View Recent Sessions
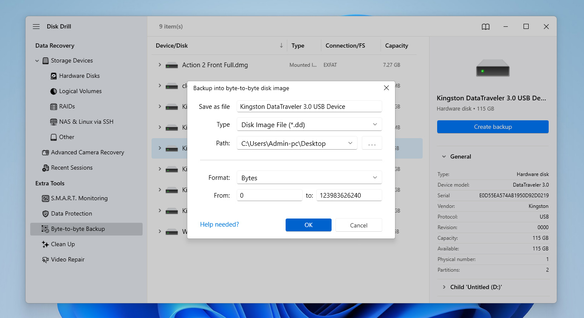 72,168
